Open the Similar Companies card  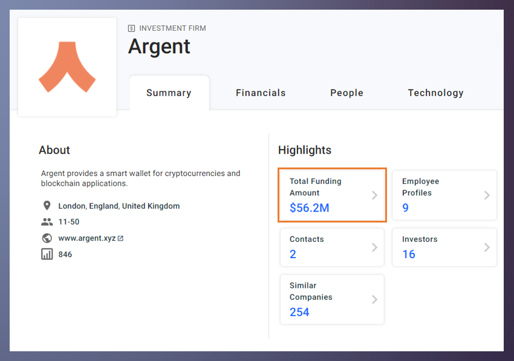pos(332,299)
